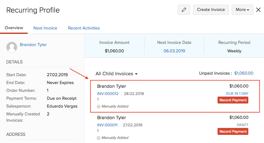The width and height of the screenshot is (264, 143).
Task: Click info icon beside INV-000012 Manually Added
Action: [99, 106]
